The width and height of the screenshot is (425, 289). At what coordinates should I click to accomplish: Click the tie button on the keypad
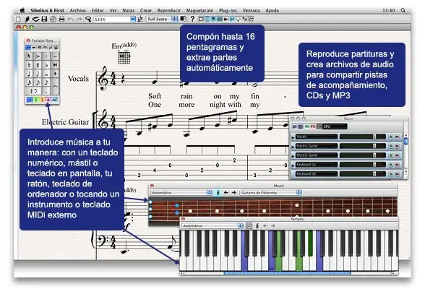pos(55,87)
